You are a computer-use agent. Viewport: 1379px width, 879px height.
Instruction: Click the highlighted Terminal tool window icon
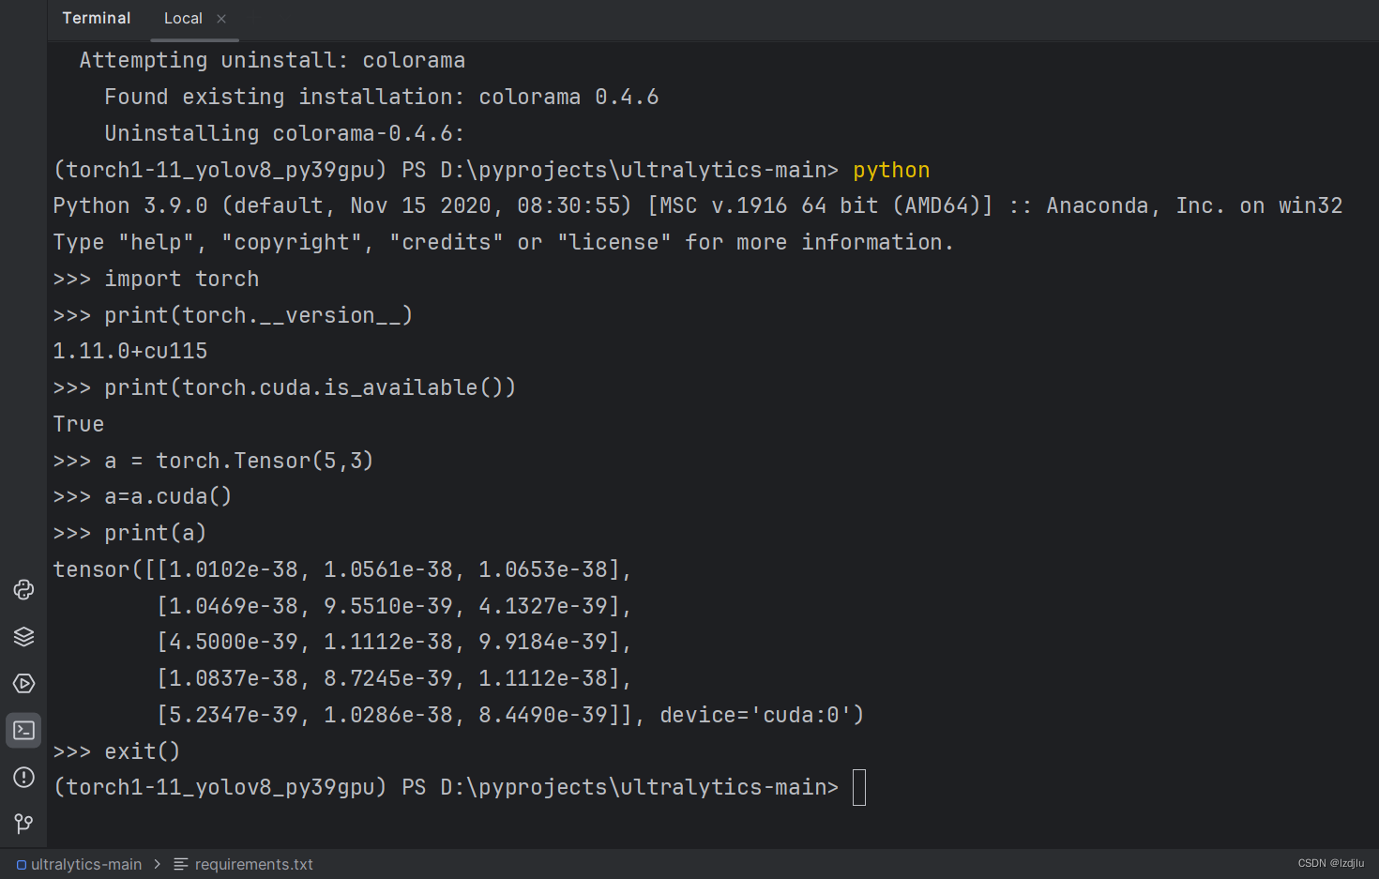point(23,731)
